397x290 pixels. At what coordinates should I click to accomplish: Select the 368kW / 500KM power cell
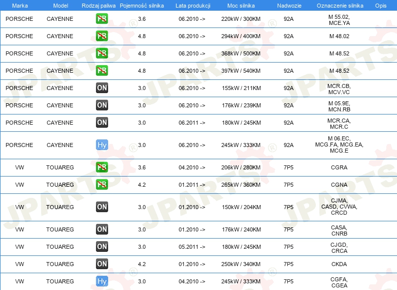(x=241, y=53)
